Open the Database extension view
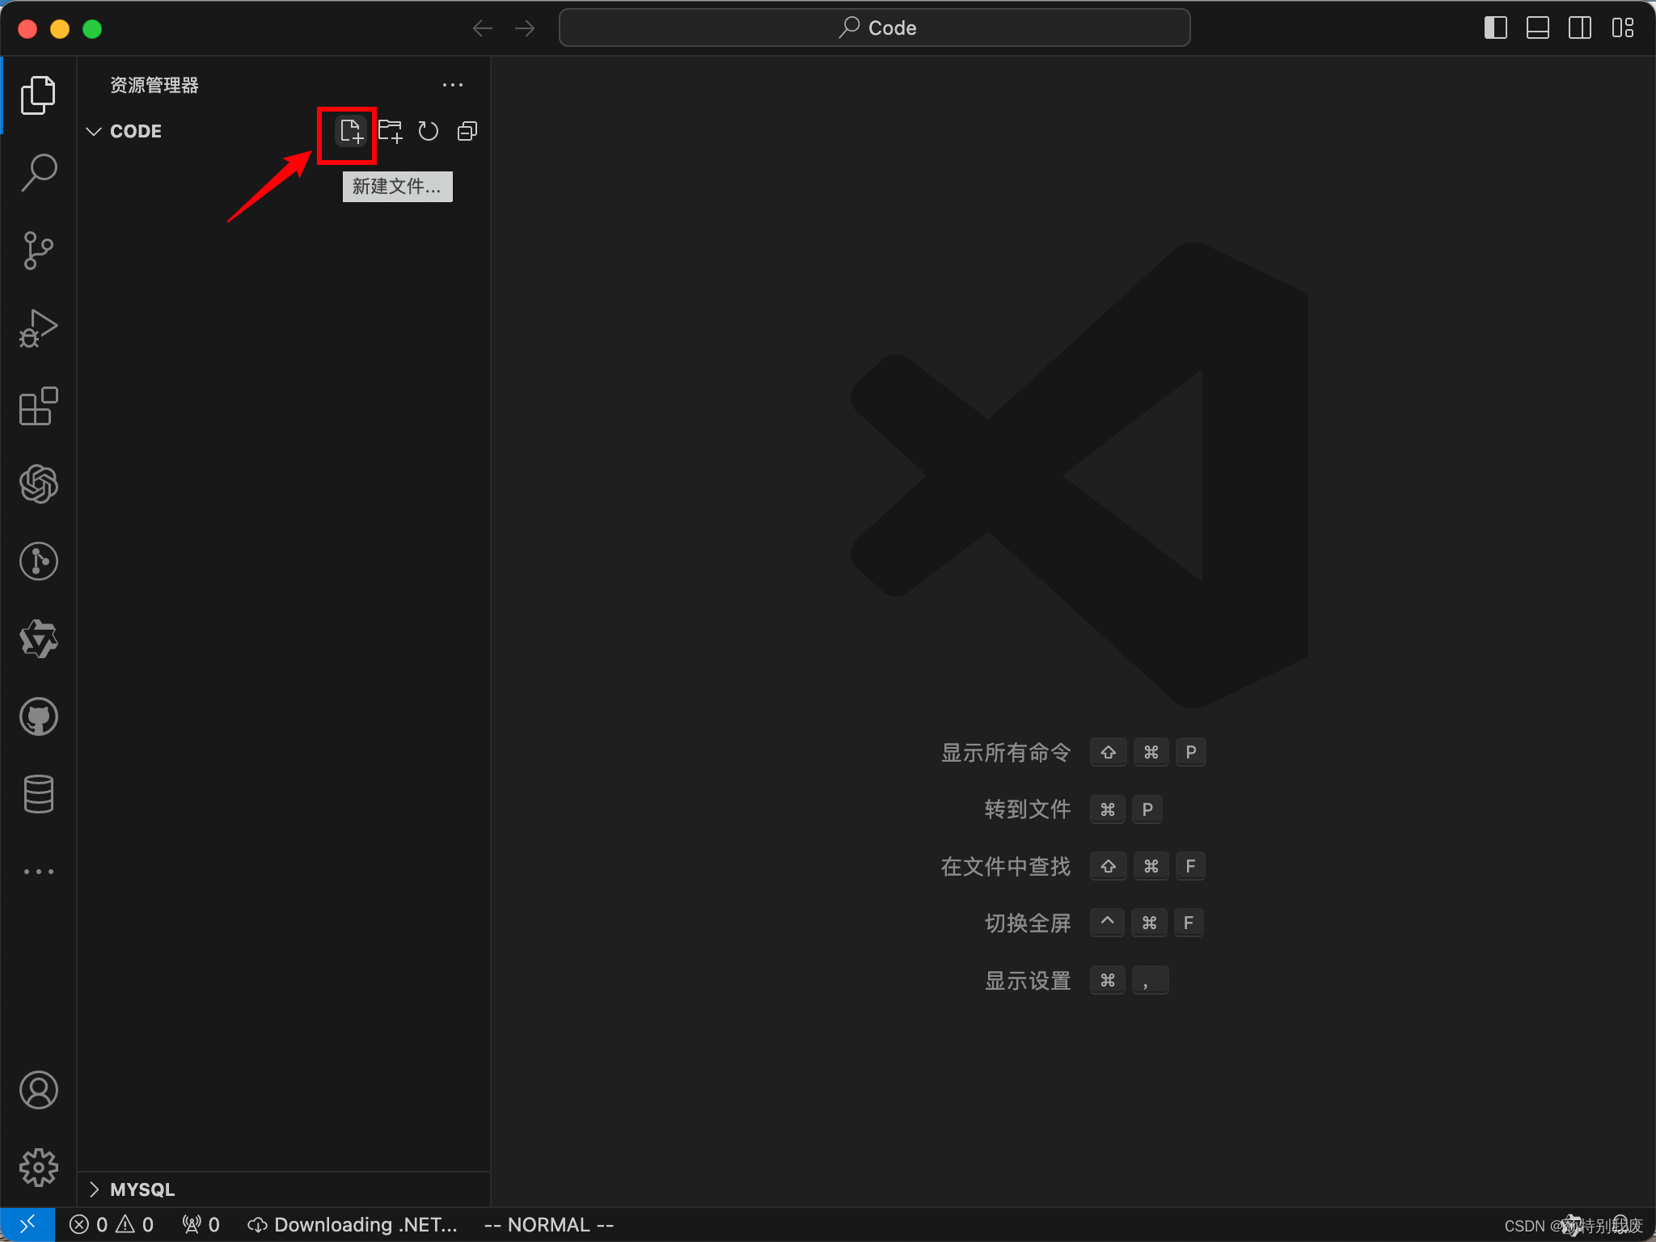This screenshot has width=1656, height=1242. coord(38,794)
